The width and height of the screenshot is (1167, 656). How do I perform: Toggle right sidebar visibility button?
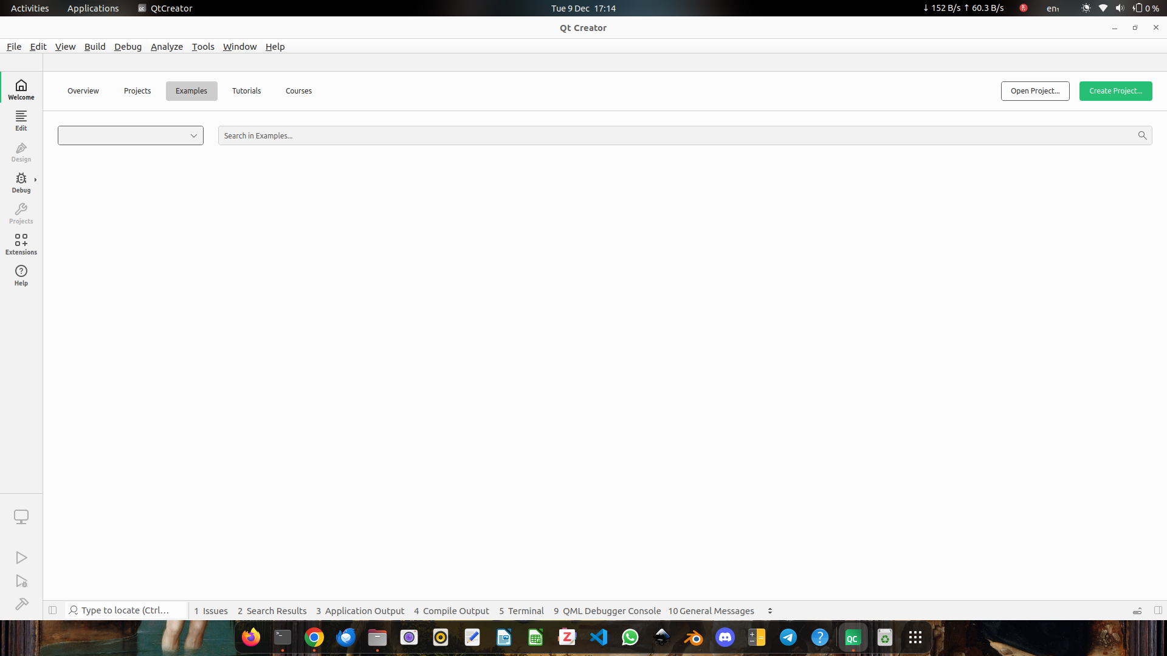tap(1158, 610)
